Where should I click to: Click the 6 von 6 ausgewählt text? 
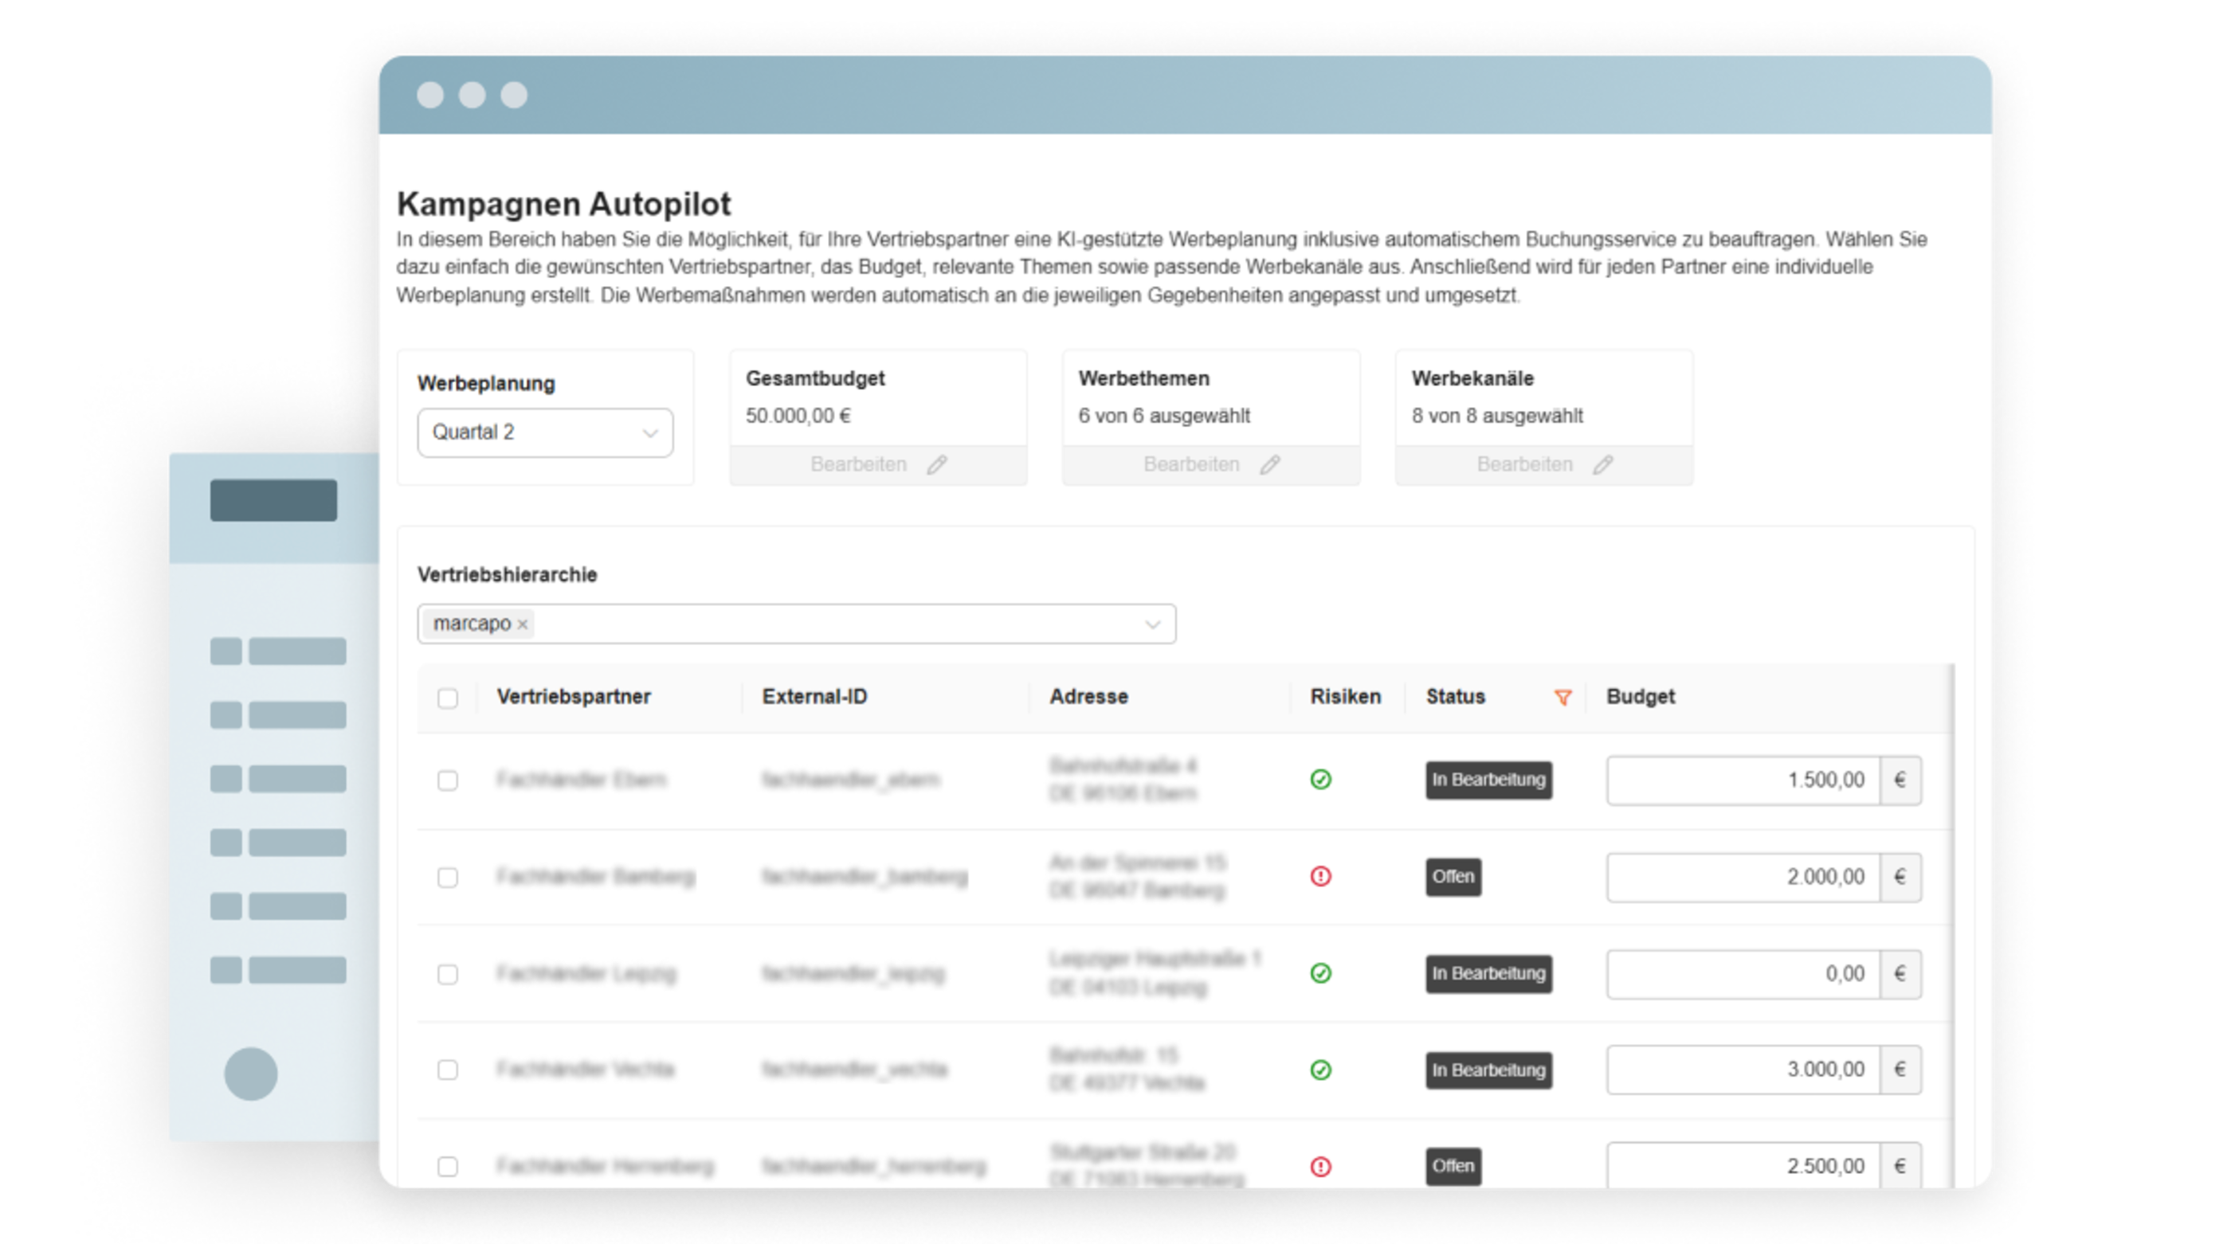click(1164, 417)
